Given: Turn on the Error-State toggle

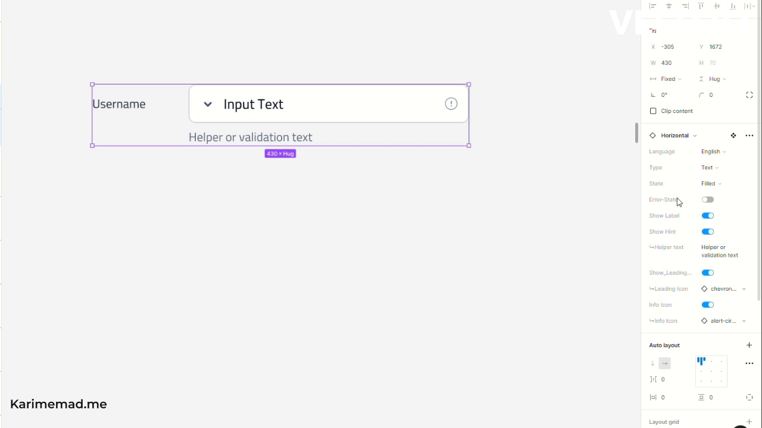Looking at the screenshot, I should pyautogui.click(x=707, y=200).
